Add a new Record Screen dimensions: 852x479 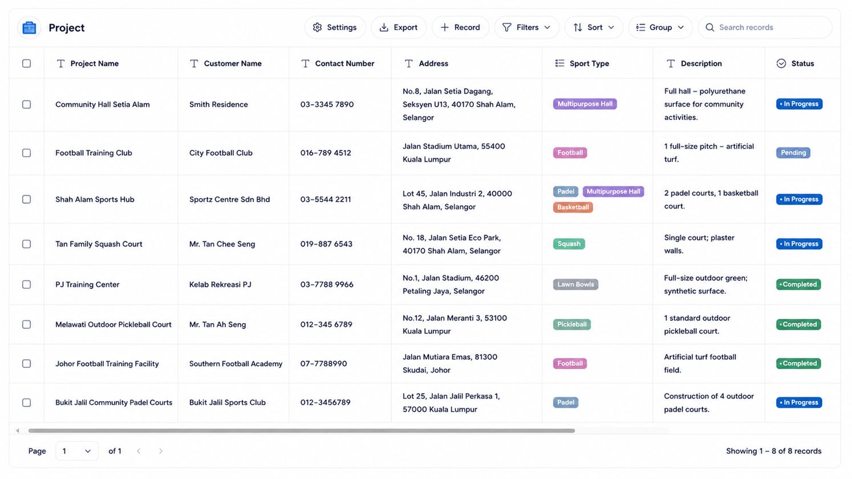coord(460,27)
